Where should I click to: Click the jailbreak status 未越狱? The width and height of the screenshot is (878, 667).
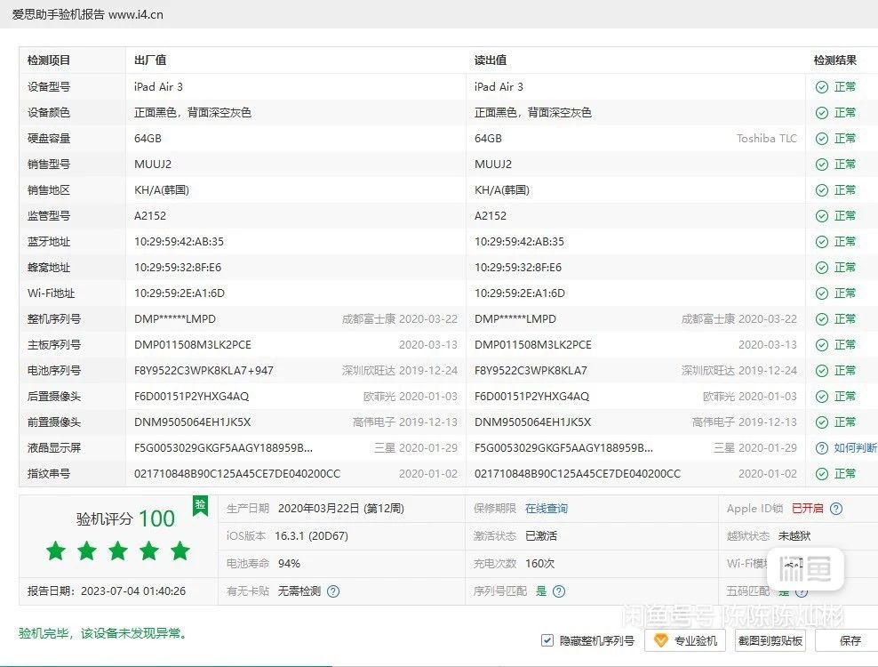pyautogui.click(x=794, y=536)
